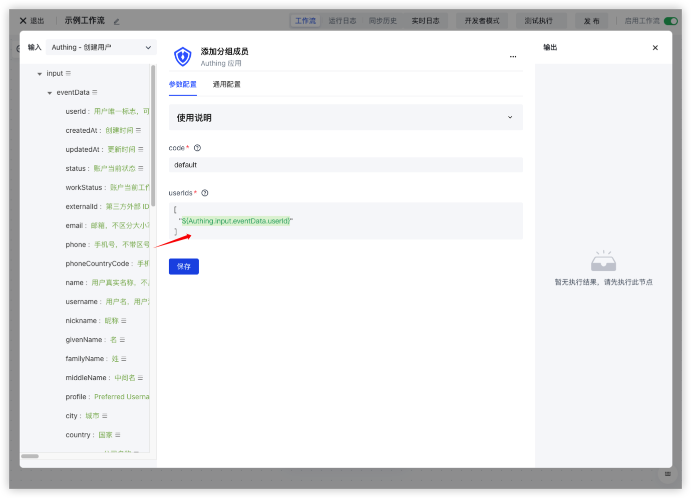
Task: Click the horizontal scrollbar in input panel
Action: coord(30,456)
